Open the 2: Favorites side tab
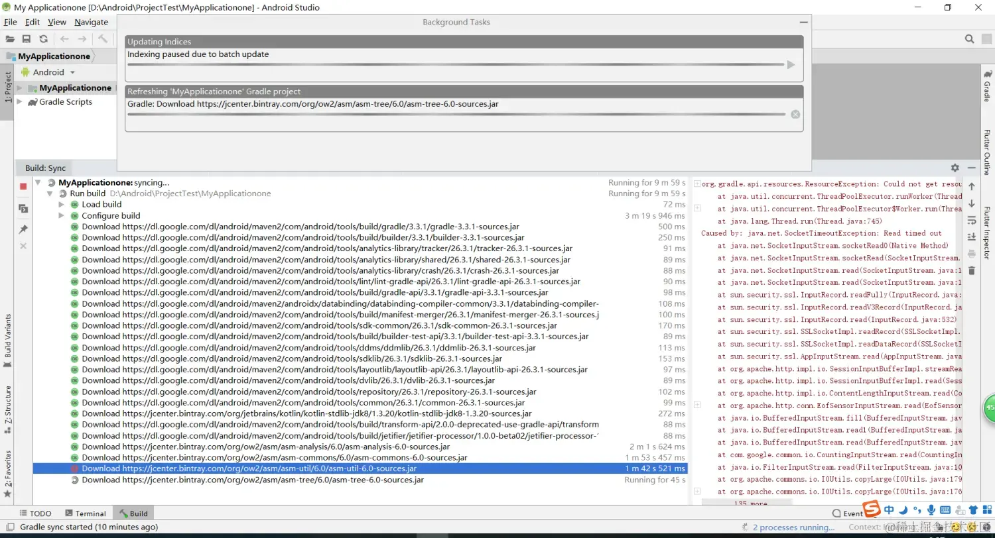 (x=8, y=474)
